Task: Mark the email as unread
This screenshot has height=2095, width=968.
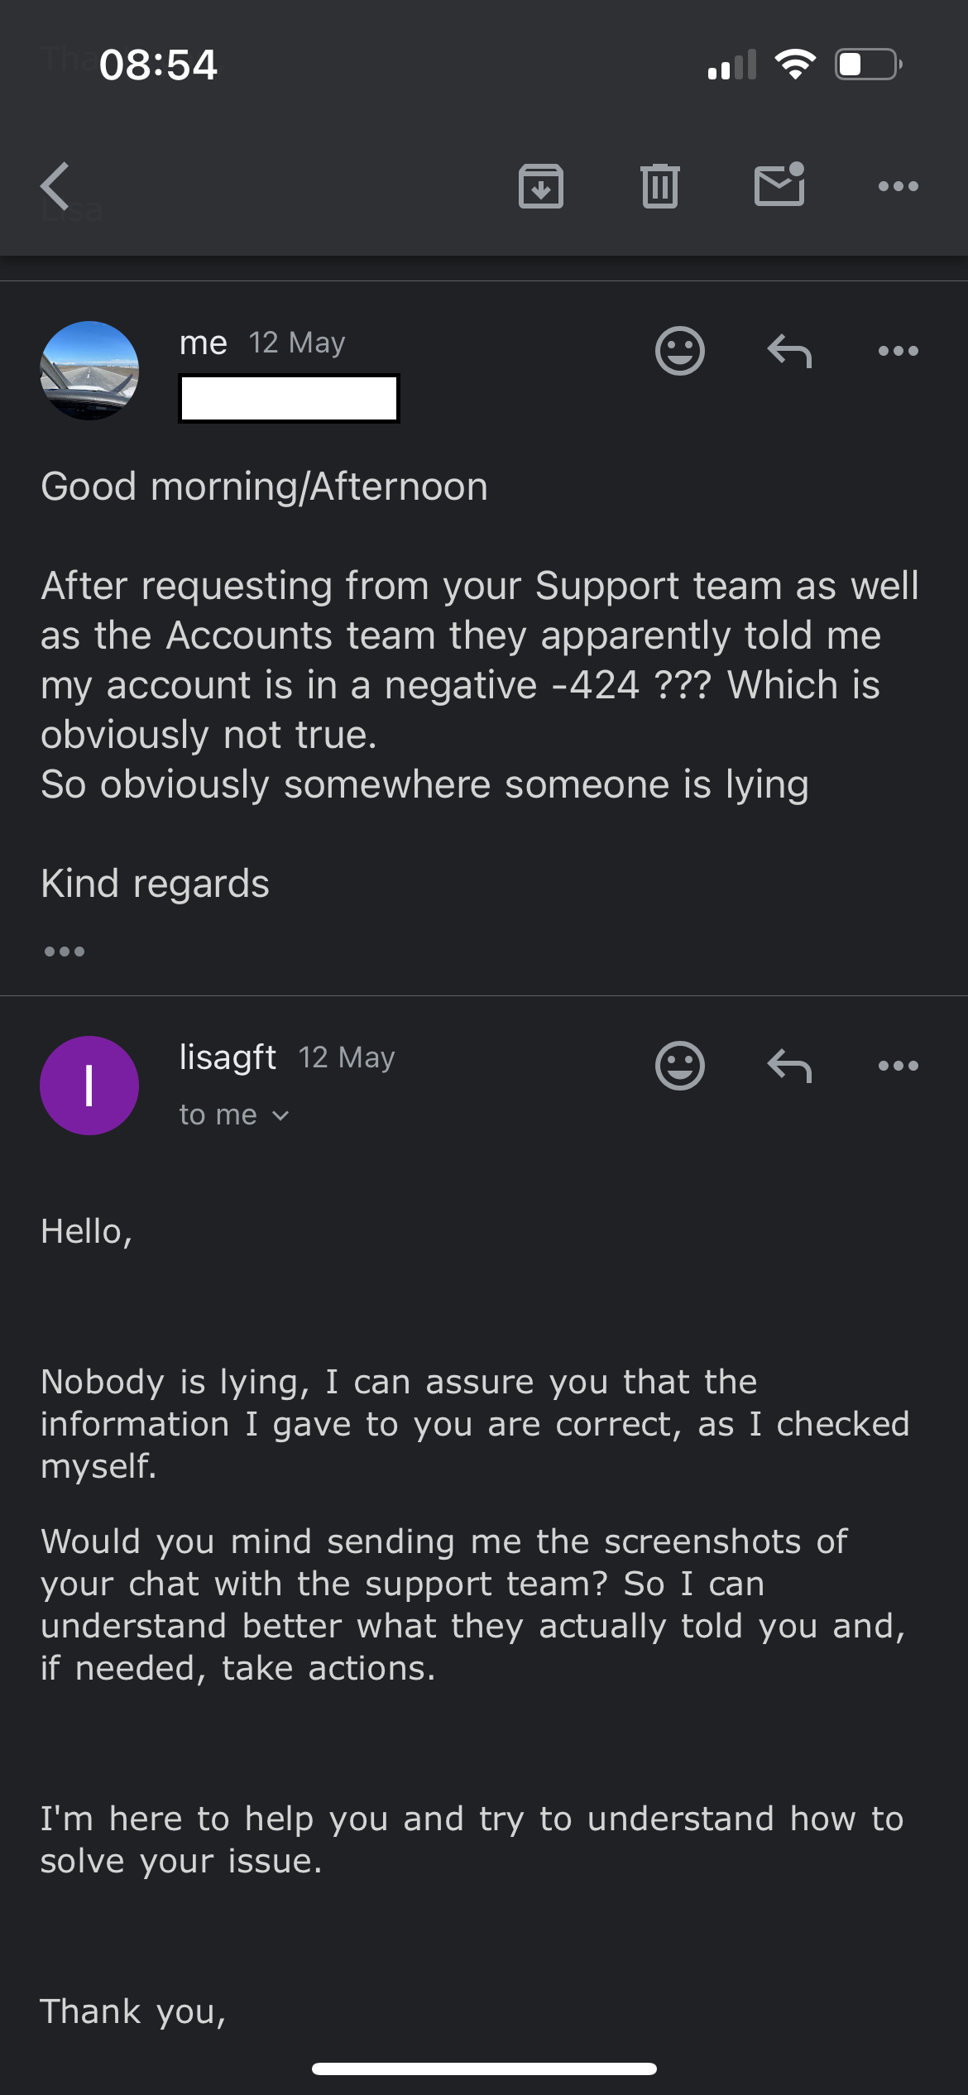Action: pyautogui.click(x=779, y=185)
